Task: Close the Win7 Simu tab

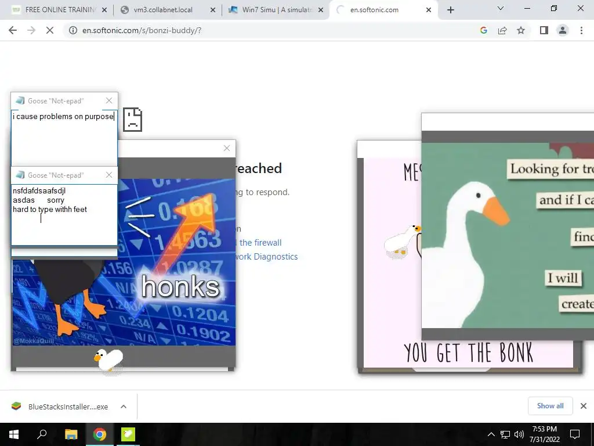Action: (x=321, y=10)
